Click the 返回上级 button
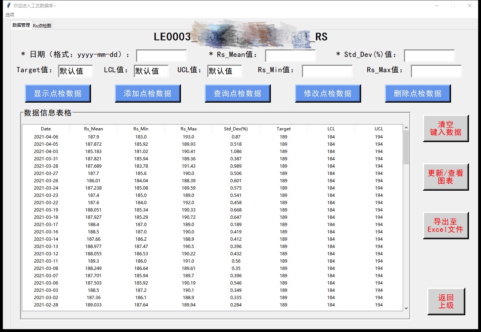Viewport: 481px width, 332px height. [446, 302]
